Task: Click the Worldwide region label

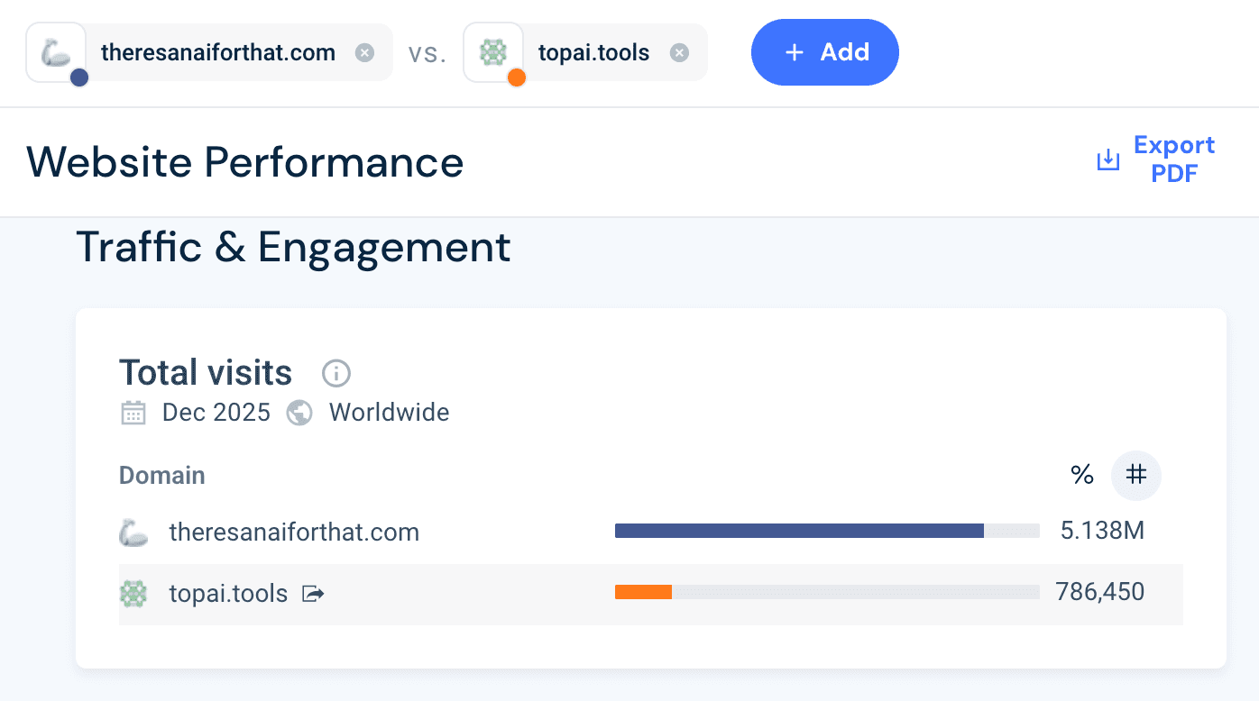Action: (x=390, y=413)
